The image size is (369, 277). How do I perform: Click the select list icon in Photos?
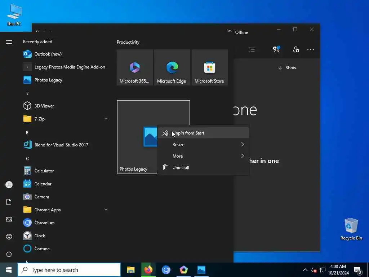coord(252,50)
